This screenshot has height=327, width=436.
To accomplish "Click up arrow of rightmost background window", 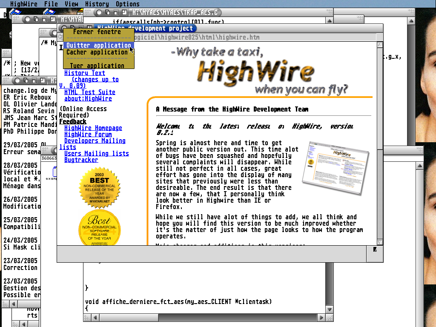I will coord(411,21).
